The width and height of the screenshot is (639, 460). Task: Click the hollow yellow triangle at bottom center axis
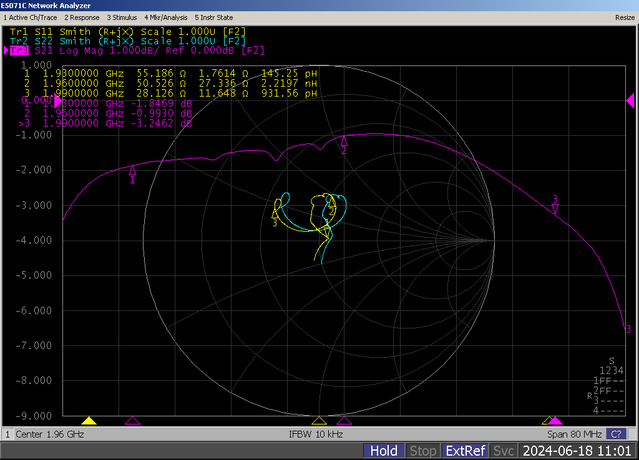pos(319,421)
